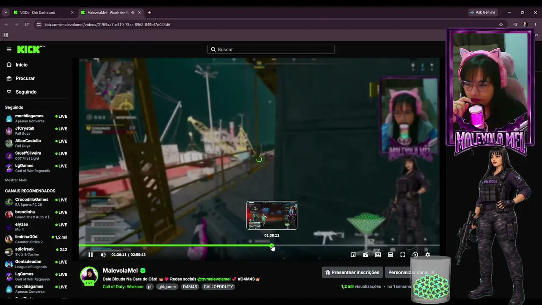Open adiofreak Slots & Casino channel

click(36, 252)
